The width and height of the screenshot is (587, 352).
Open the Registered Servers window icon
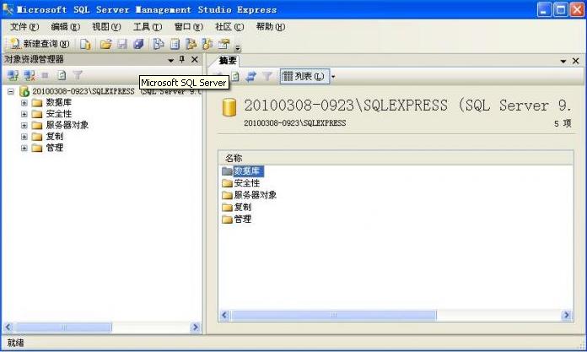click(x=158, y=44)
